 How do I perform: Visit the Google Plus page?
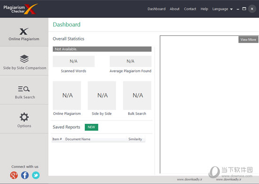click(14, 175)
